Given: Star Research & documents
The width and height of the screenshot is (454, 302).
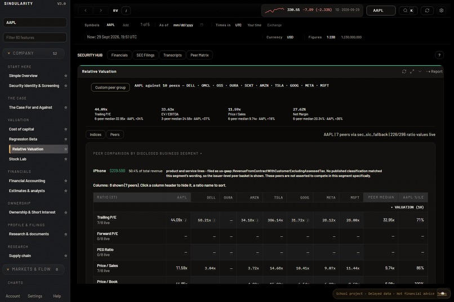Looking at the screenshot, I should pos(66,234).
